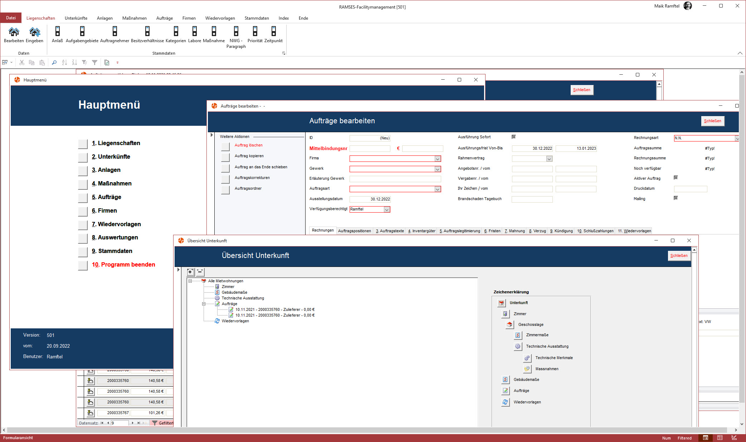Open the Rahmenvertrag dropdown
The image size is (746, 442).
(x=549, y=159)
